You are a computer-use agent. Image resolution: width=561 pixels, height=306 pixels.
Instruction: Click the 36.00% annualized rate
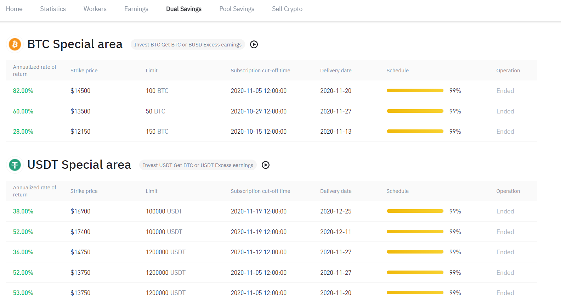pos(23,252)
